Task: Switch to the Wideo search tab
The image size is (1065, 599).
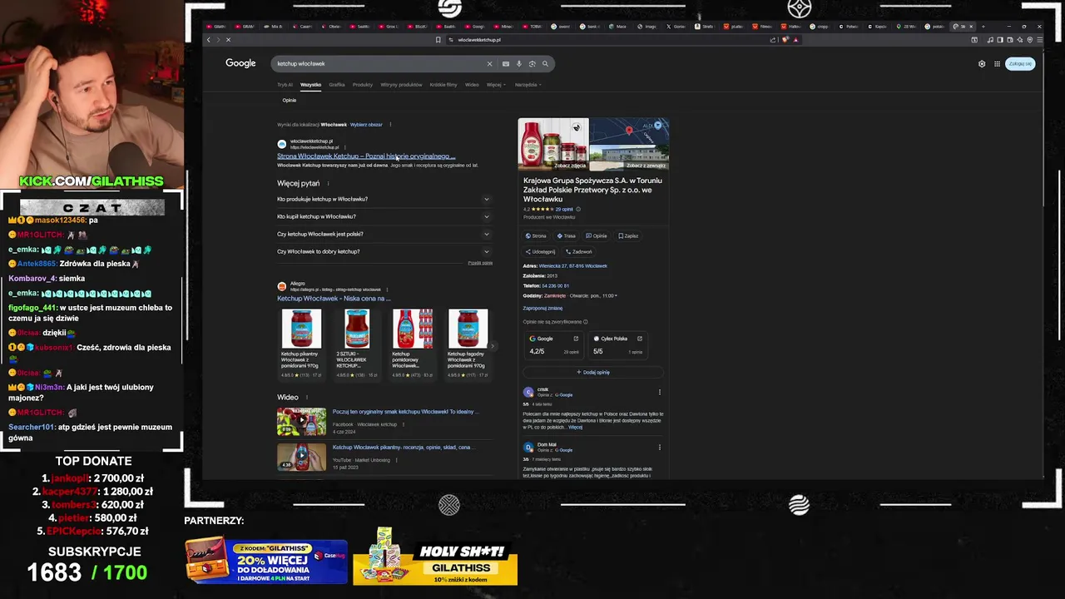Action: (x=472, y=85)
